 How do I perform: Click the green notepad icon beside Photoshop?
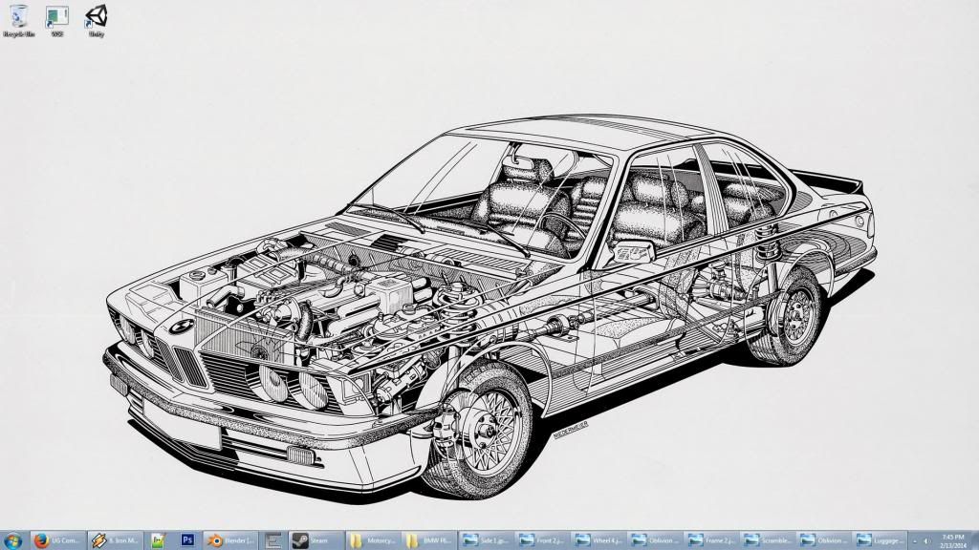point(158,540)
